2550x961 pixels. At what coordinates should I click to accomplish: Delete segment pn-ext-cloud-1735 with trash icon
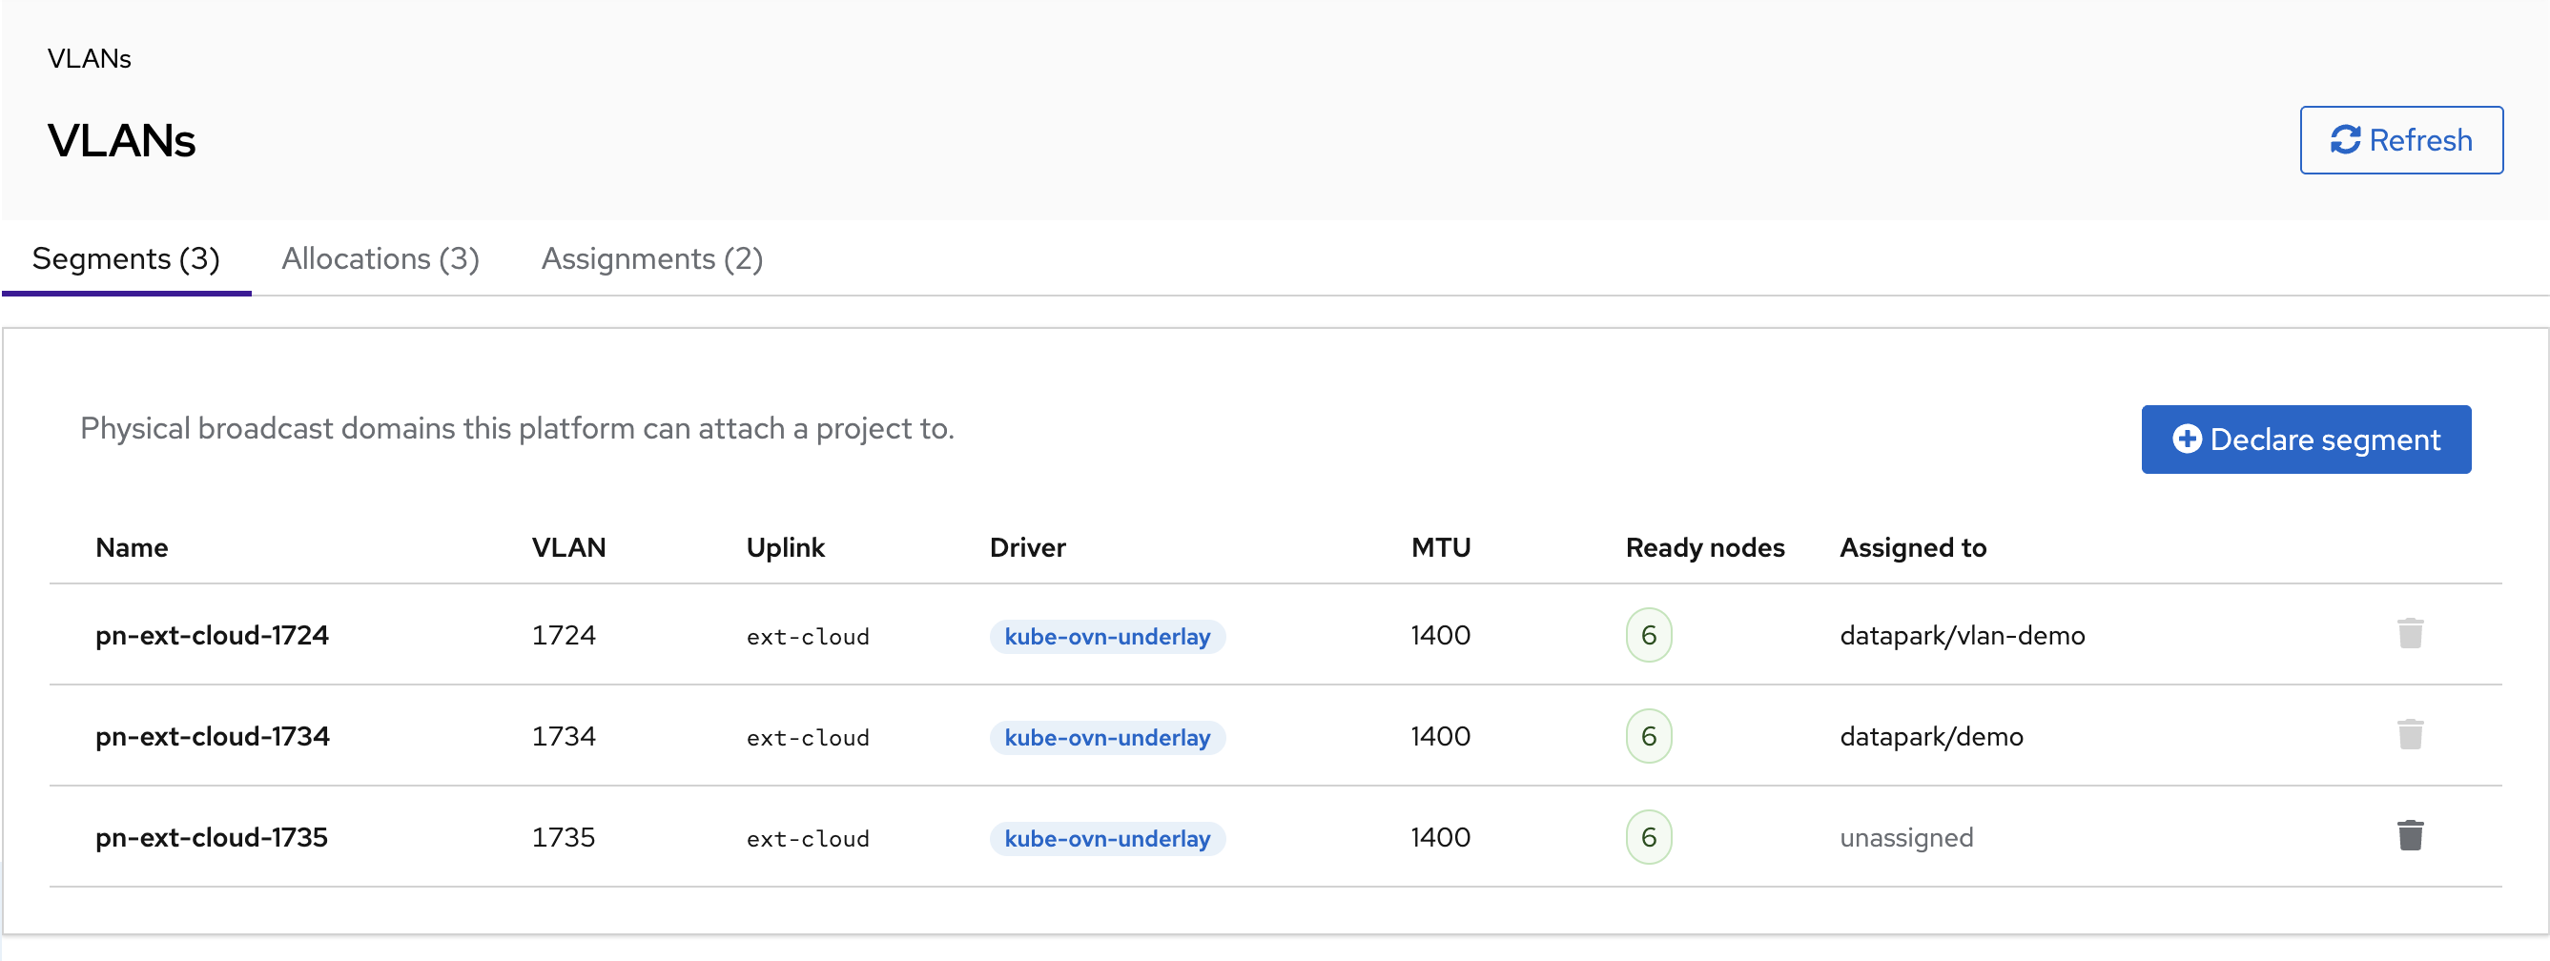[x=2410, y=836]
